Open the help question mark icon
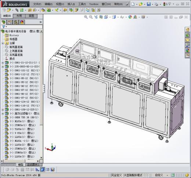The width and height of the screenshot is (191, 178). 169,4
